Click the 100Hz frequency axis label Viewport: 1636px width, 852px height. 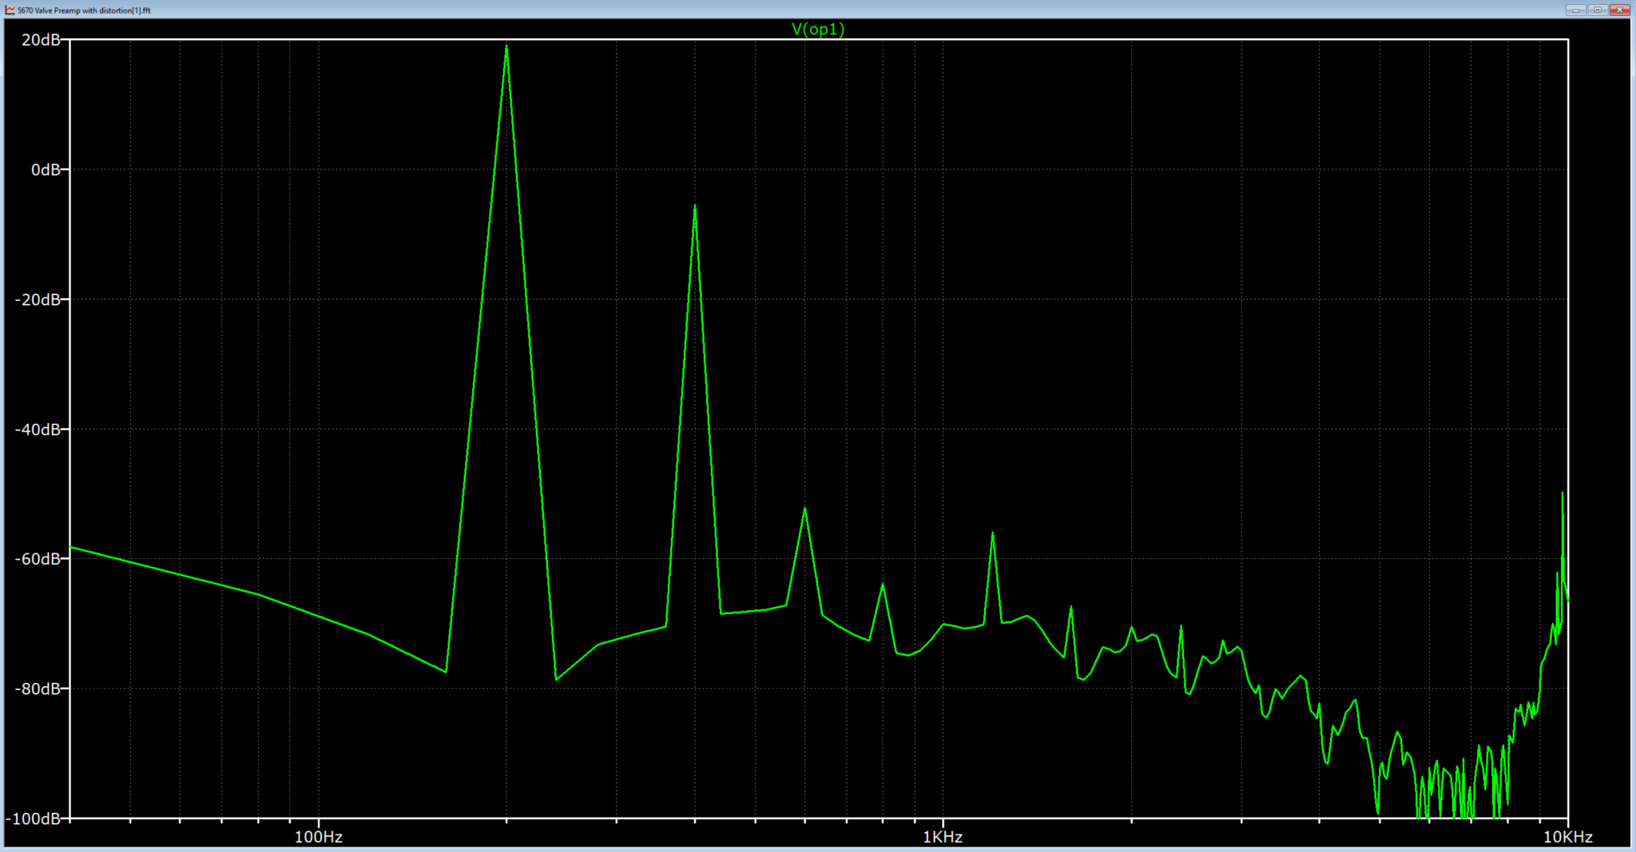click(x=319, y=837)
